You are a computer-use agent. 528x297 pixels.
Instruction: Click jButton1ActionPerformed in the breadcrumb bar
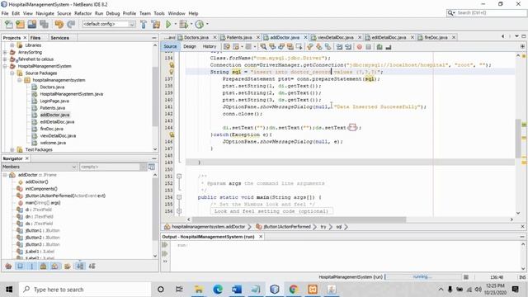click(x=286, y=227)
